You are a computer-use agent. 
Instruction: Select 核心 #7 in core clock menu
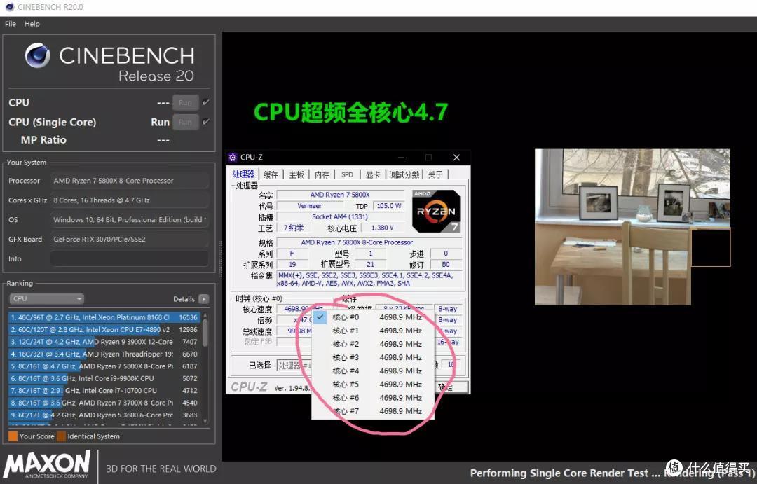373,411
